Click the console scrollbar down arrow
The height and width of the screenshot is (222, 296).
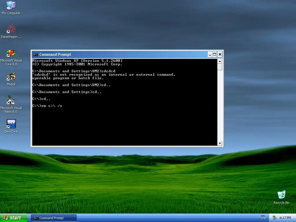(x=220, y=143)
